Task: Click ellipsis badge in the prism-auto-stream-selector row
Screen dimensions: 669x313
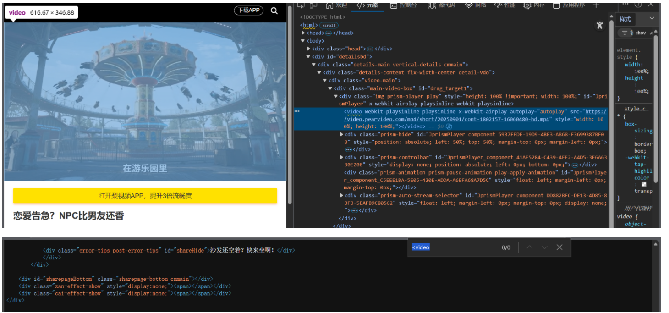Action: click(355, 211)
